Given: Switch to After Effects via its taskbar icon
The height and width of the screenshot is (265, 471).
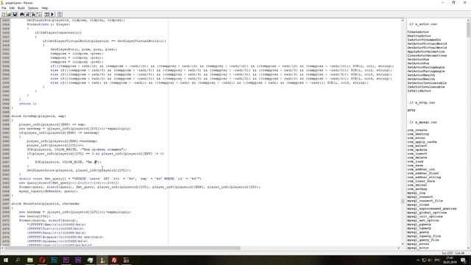Looking at the screenshot, I should 78,260.
